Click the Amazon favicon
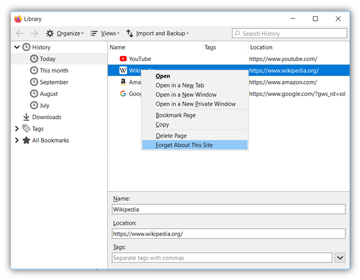Viewport: 360px width, 280px height. point(123,82)
